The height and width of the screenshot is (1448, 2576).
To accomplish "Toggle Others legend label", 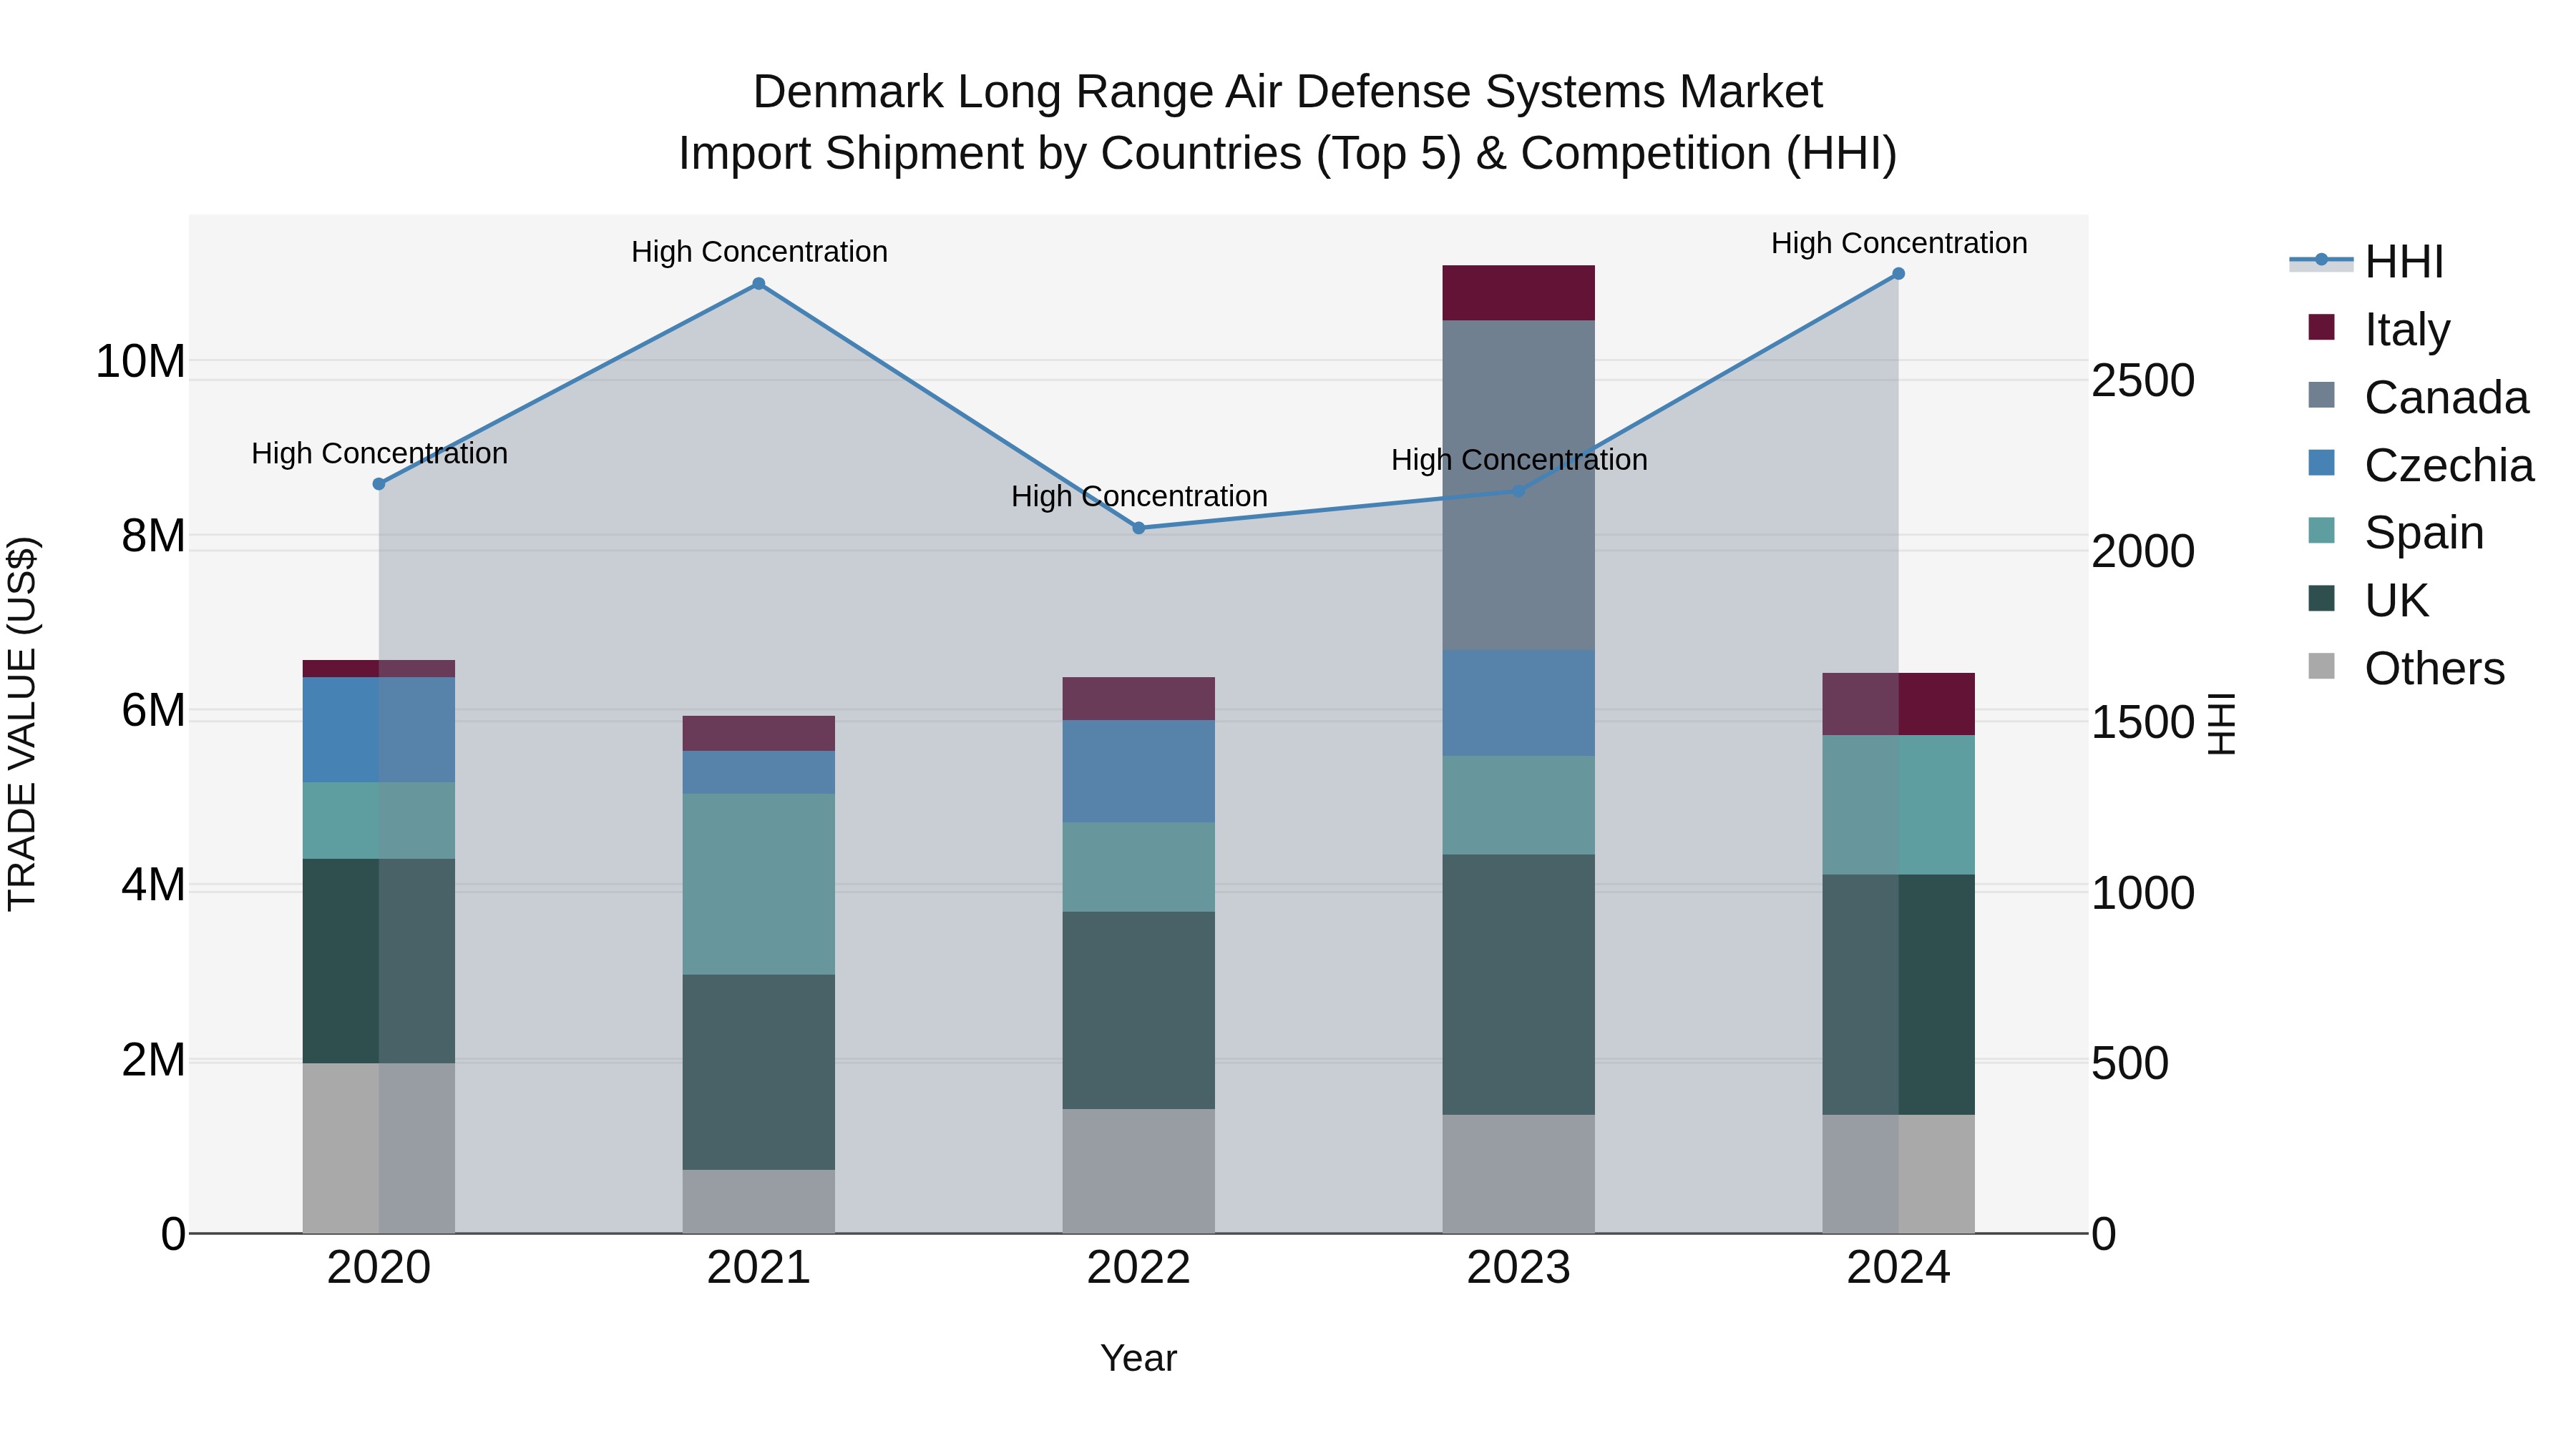I will (x=2435, y=668).
